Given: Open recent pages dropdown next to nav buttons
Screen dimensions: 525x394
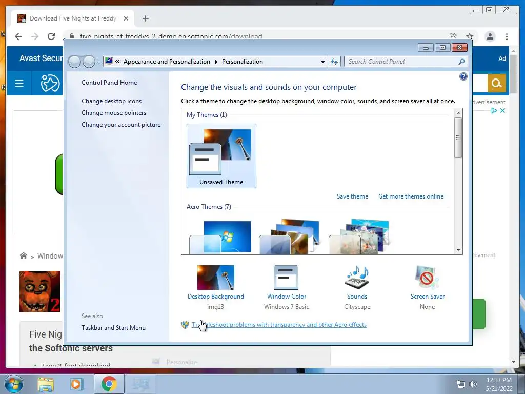Looking at the screenshot, I should coord(99,62).
